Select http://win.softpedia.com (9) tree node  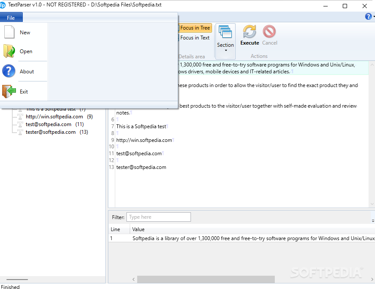coord(59,117)
